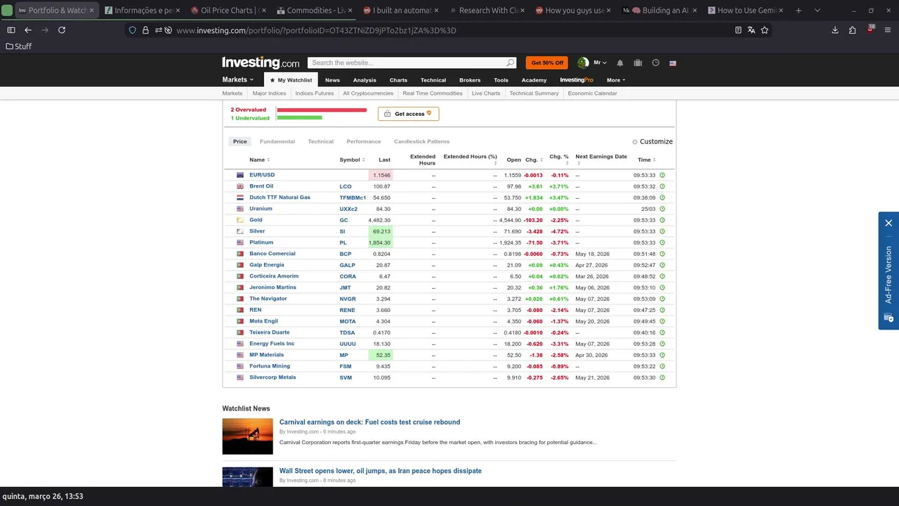The width and height of the screenshot is (899, 506).
Task: Open the browser hamburger menu
Action: pos(888,30)
